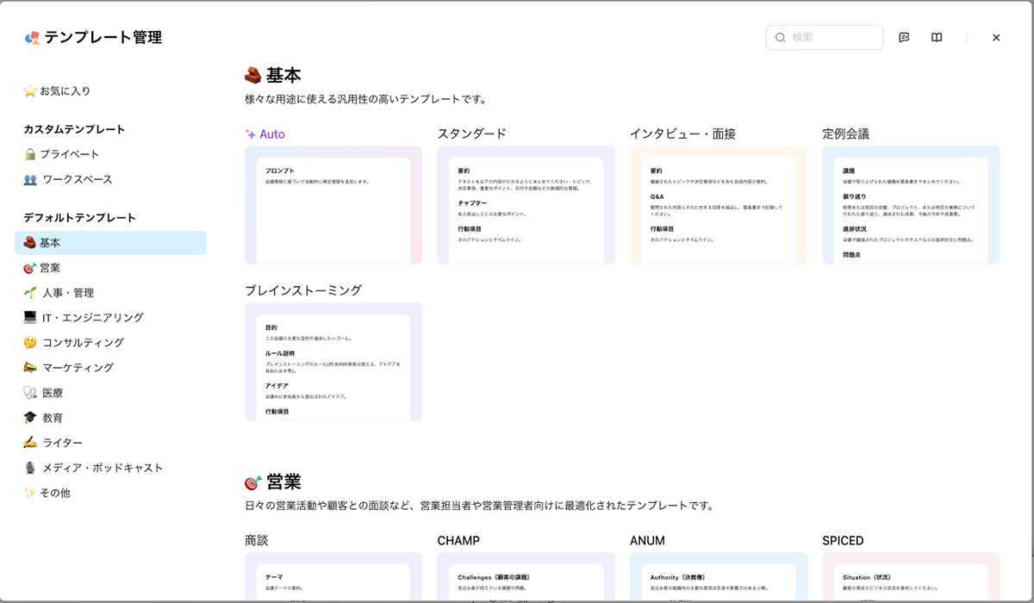Viewport: 1034px width, 603px height.
Task: Click the thinking face icon for コンサルティング
Action: tap(30, 343)
